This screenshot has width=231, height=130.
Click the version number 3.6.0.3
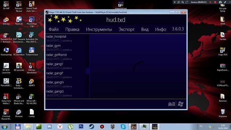(178, 29)
